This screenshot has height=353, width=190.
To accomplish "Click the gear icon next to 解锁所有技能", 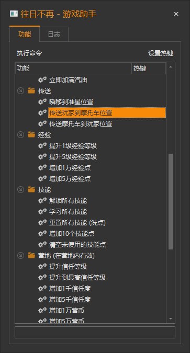I will coord(42,200).
